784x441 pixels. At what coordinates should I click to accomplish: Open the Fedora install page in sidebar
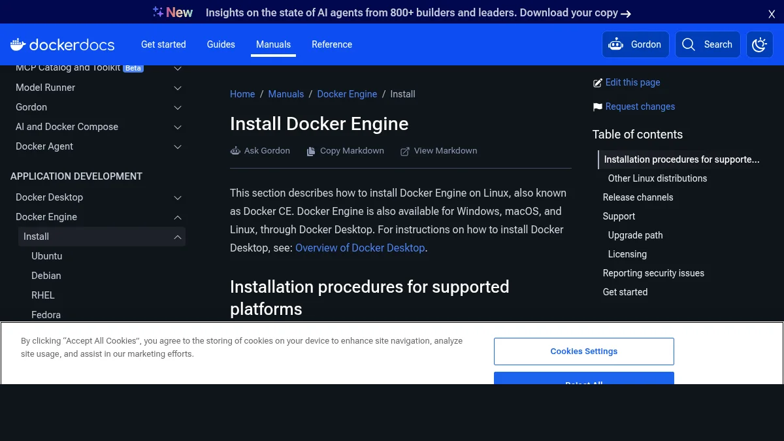pyautogui.click(x=46, y=315)
